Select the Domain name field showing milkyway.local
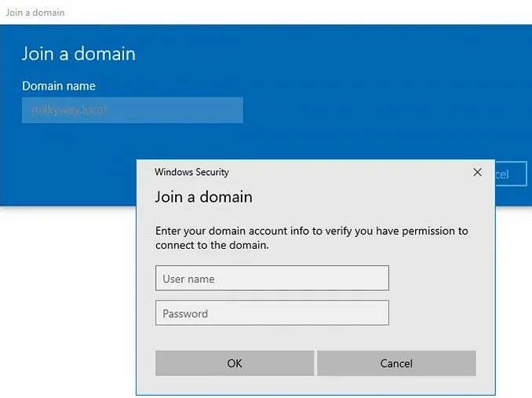 pos(133,110)
